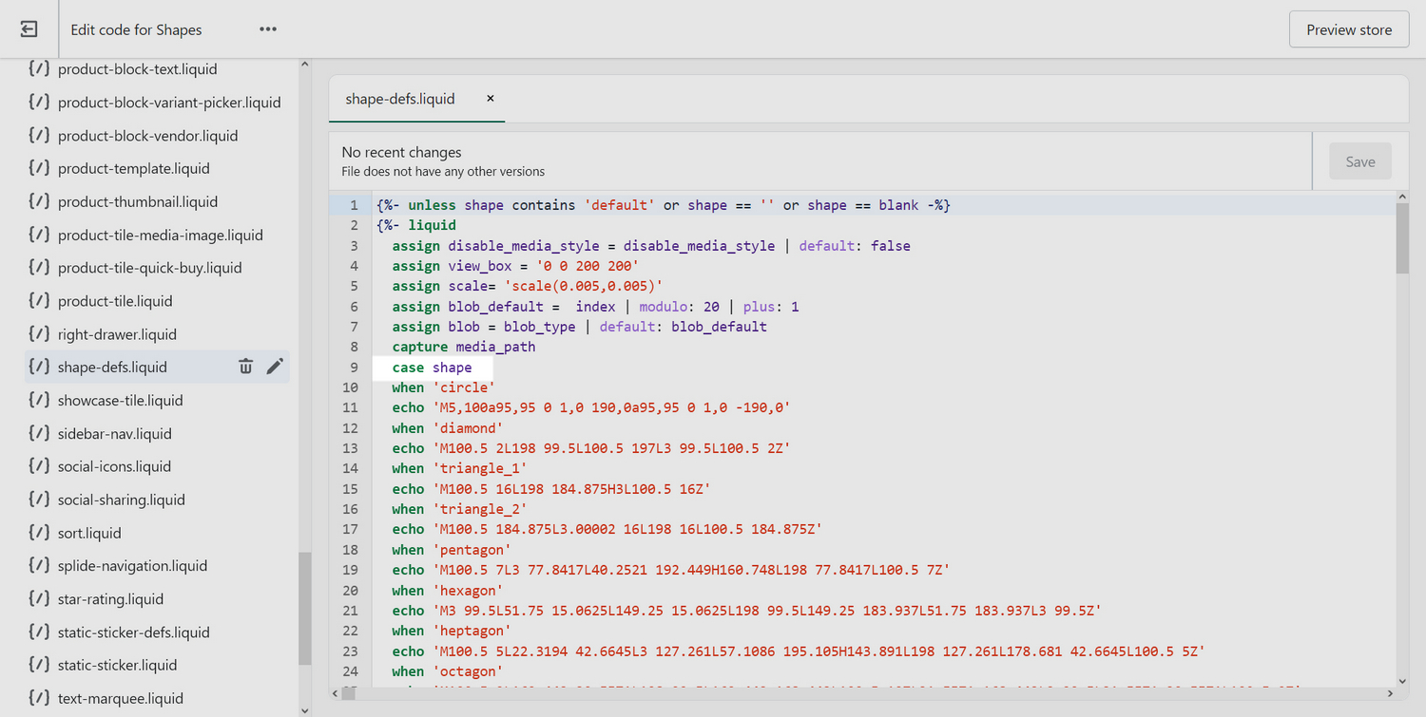The width and height of the screenshot is (1426, 717).
Task: Click 'assign view_box' code line
Action: click(515, 266)
